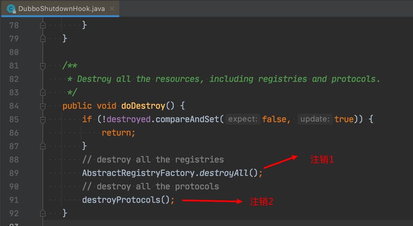413x226 pixels.
Task: Click the public keyword on line 84
Action: click(77, 106)
